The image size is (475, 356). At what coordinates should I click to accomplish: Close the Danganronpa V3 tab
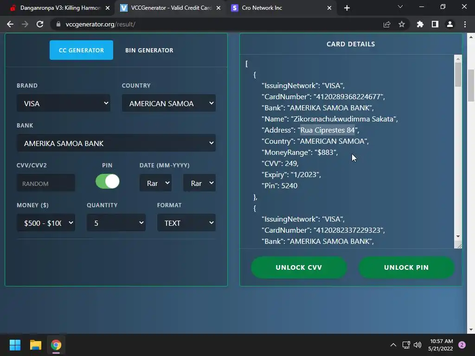[x=108, y=8]
